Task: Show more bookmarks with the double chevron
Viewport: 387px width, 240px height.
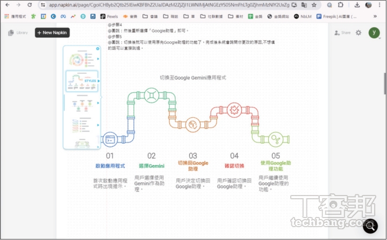Action: coord(375,16)
